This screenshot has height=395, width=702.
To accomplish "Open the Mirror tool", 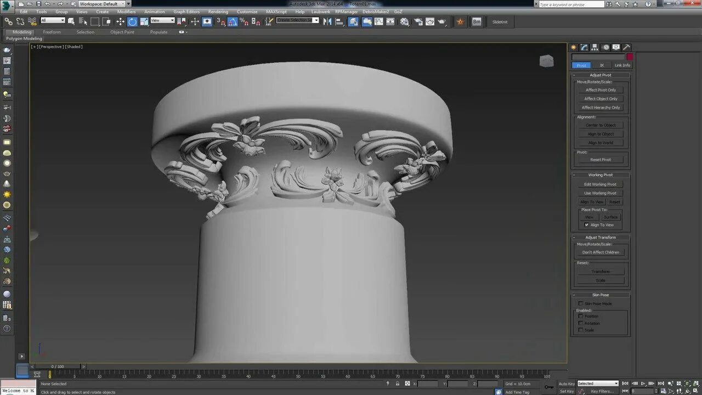I will click(x=327, y=22).
